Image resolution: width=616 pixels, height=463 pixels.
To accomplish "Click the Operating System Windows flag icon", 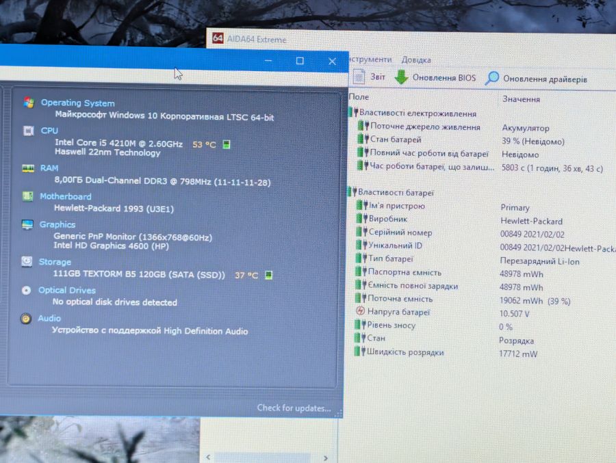I will 29,103.
